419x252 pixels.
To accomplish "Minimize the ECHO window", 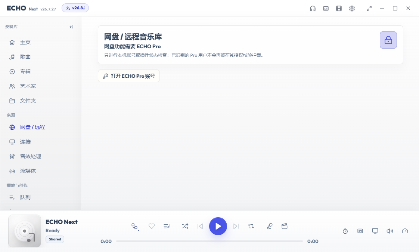I will [x=382, y=8].
